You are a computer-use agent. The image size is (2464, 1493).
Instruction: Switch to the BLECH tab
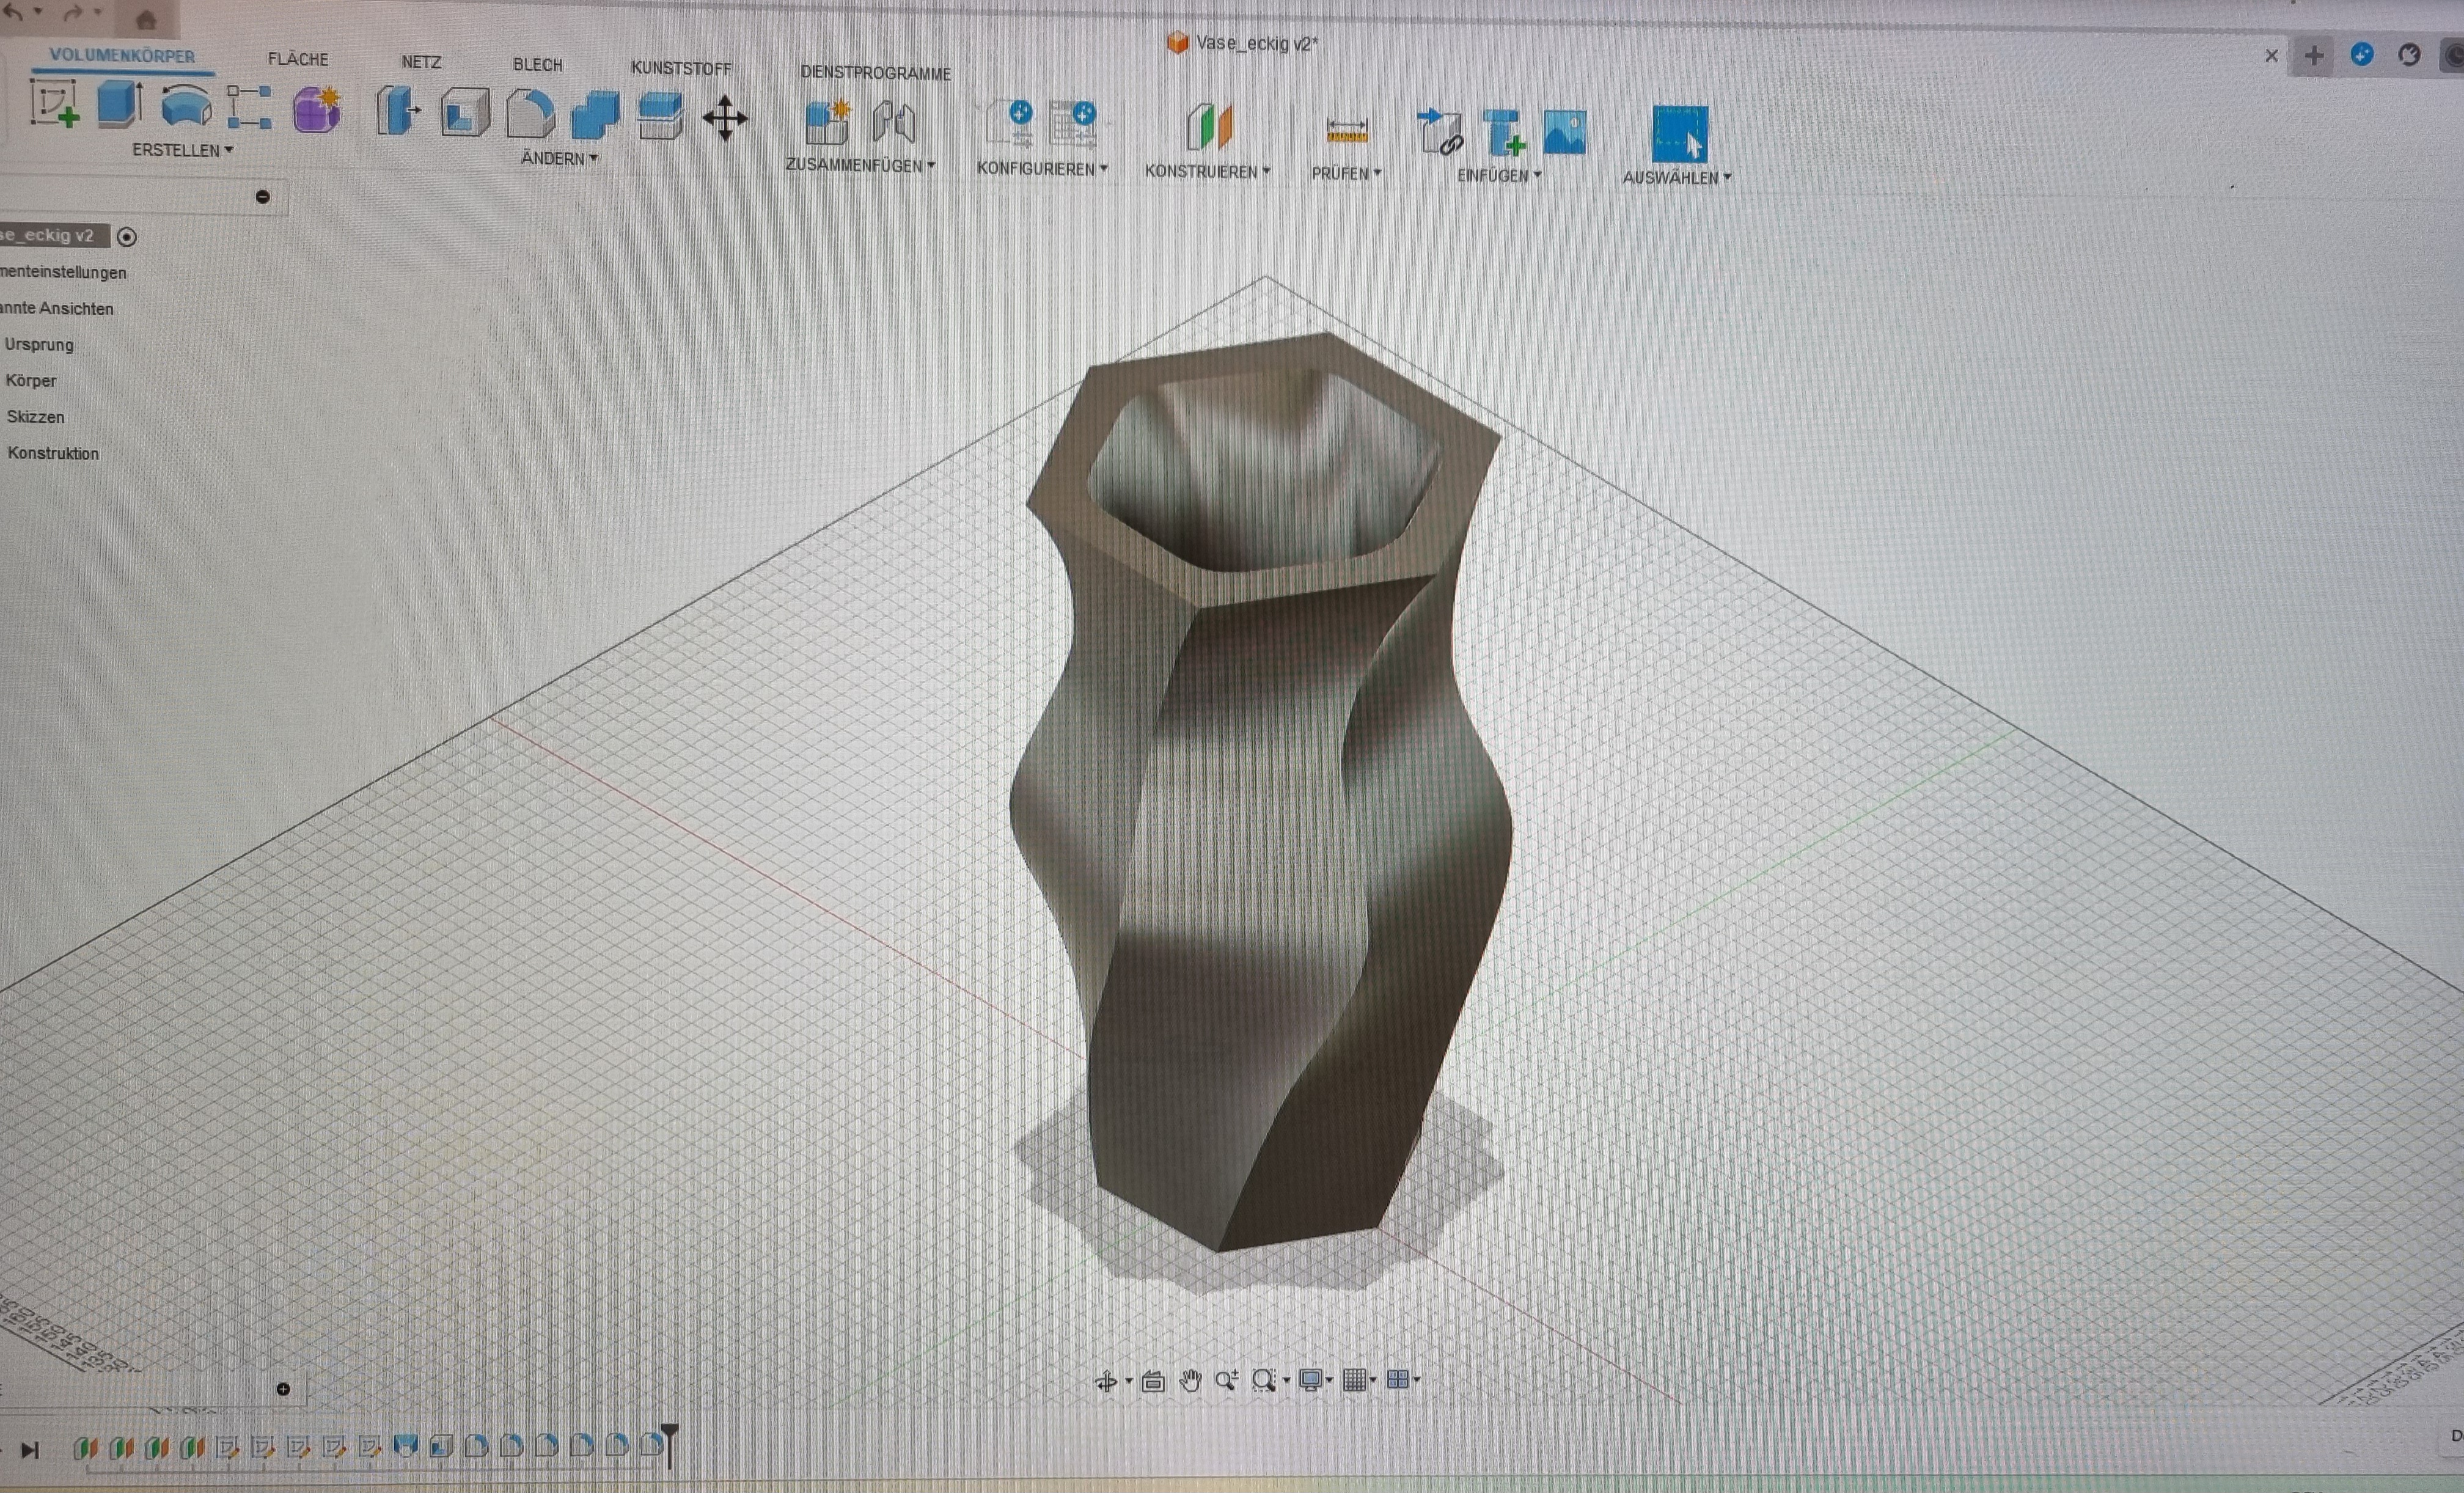pyautogui.click(x=537, y=65)
